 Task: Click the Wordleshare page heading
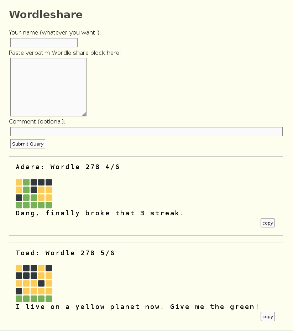pyautogui.click(x=46, y=15)
